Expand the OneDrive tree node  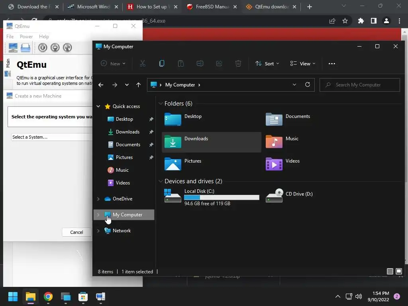[x=98, y=199]
